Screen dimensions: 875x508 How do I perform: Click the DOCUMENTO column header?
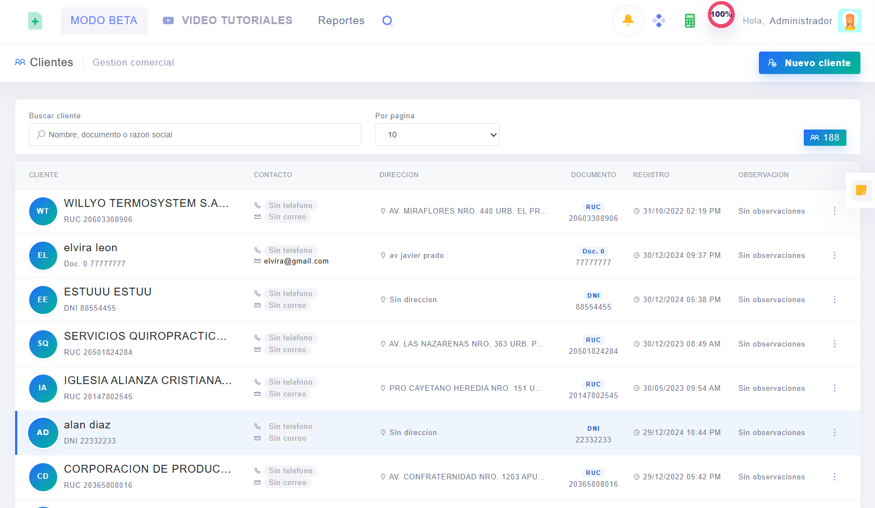coord(593,175)
